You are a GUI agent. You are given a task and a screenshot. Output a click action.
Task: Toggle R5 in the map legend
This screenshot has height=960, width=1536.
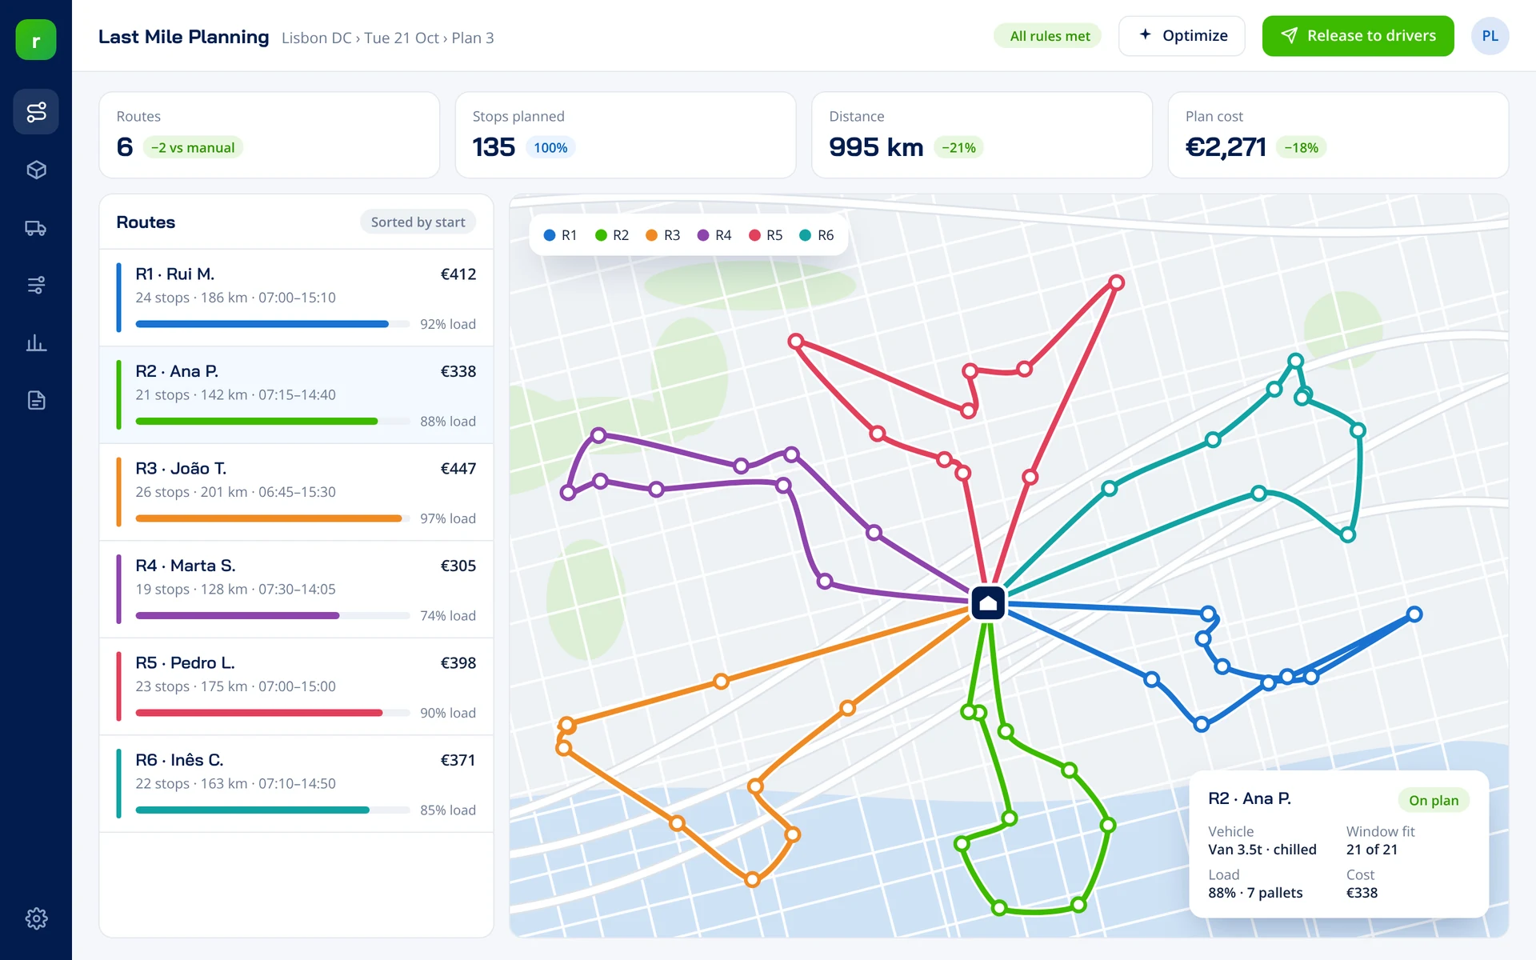tap(766, 235)
